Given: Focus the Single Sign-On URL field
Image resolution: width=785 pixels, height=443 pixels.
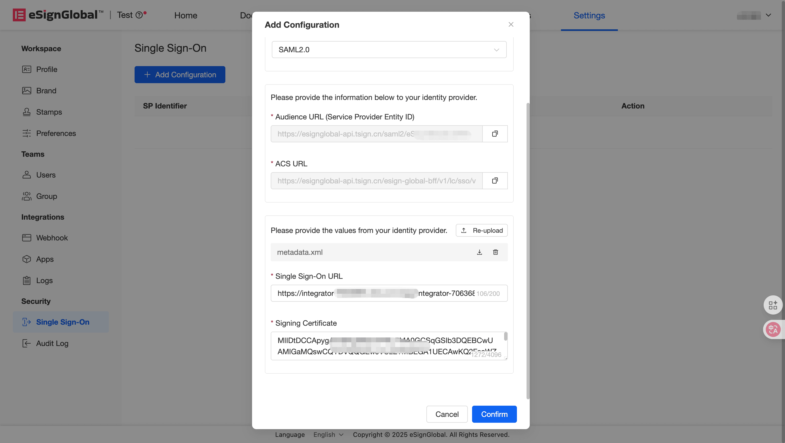Looking at the screenshot, I should coord(375,293).
